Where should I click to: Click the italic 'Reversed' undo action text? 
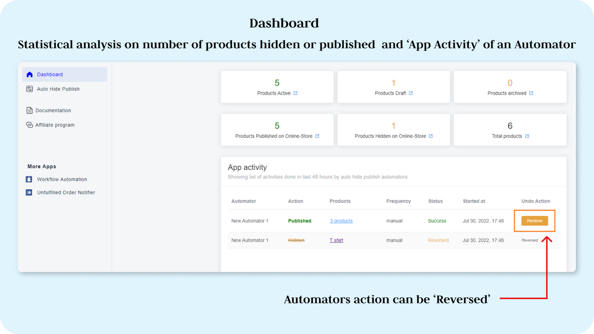pyautogui.click(x=529, y=240)
